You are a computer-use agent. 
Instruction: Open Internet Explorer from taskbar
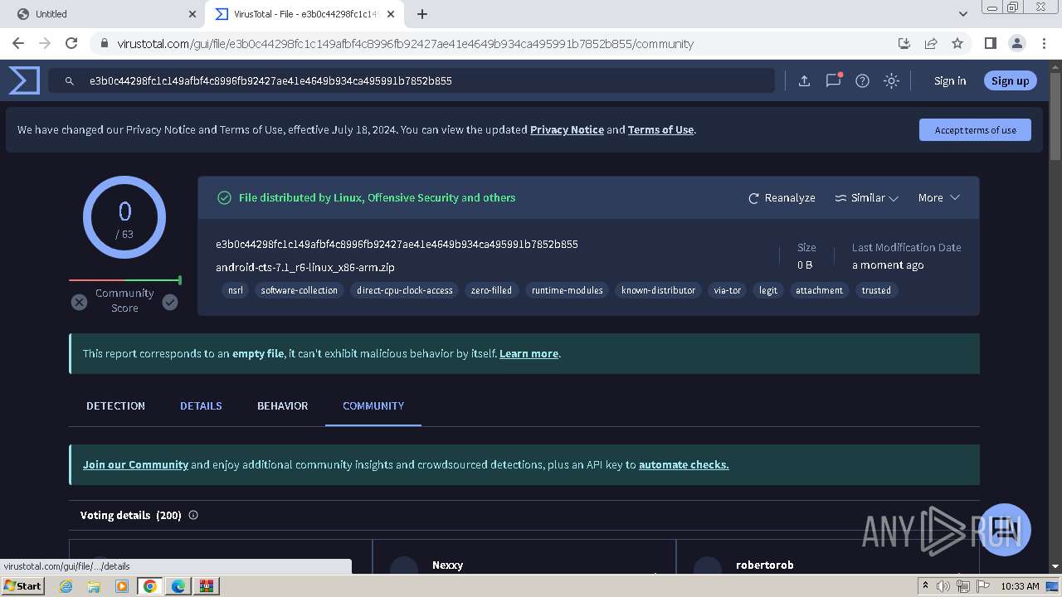coord(66,586)
